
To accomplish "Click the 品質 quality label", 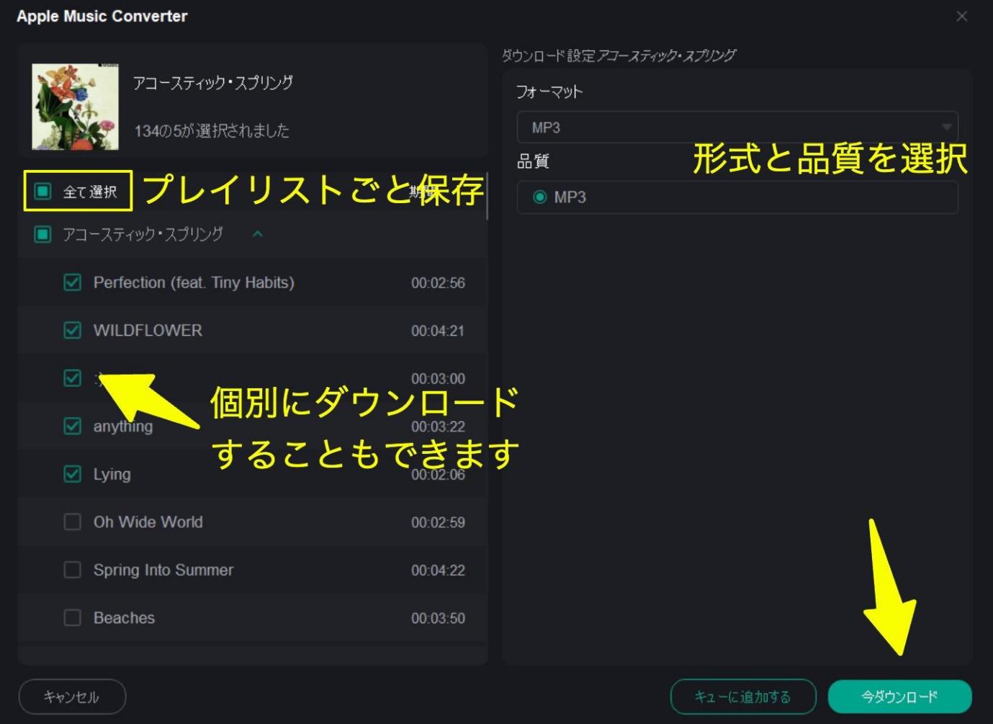I will (x=534, y=161).
